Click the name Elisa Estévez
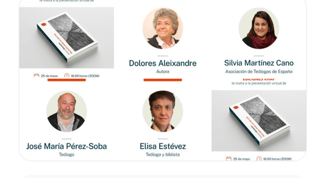 pyautogui.click(x=163, y=146)
